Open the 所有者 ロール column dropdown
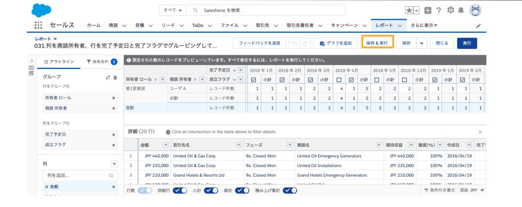 162,79
